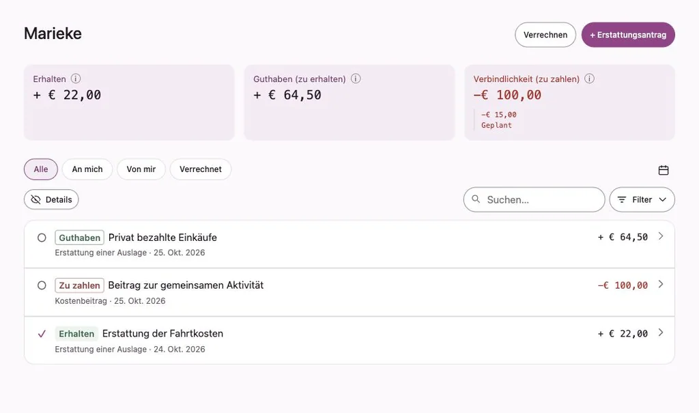Create new Erstattungsantrag
699x413 pixels.
pos(628,35)
